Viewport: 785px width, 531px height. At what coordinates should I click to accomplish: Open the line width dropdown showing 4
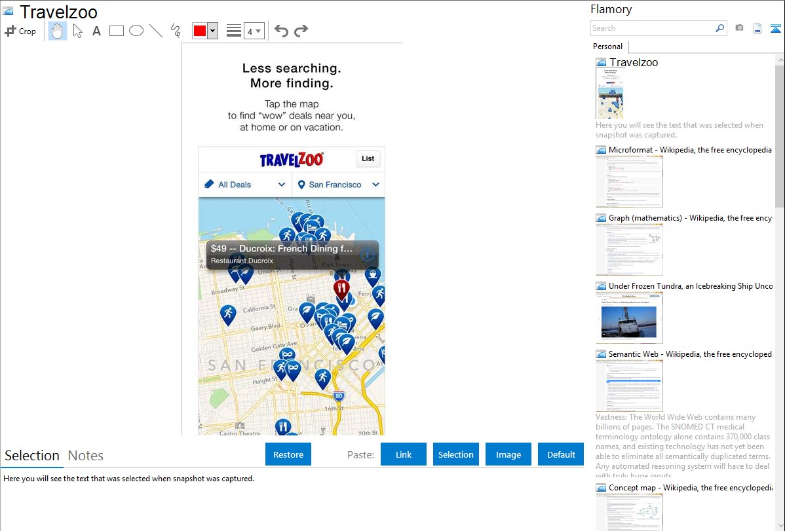pos(254,31)
